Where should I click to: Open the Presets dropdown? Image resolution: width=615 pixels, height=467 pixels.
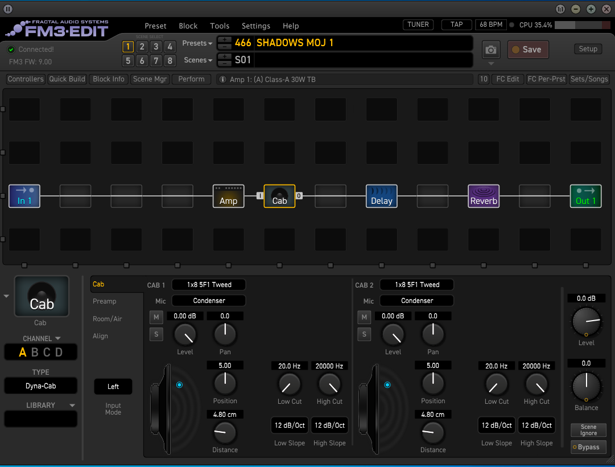coord(197,43)
